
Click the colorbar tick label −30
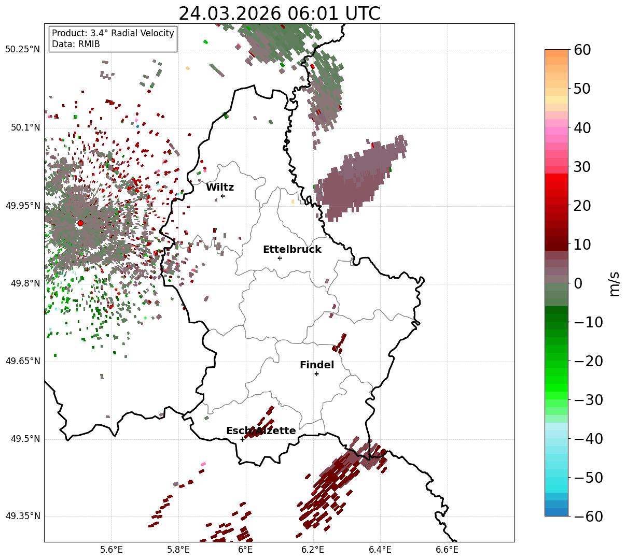588,399
